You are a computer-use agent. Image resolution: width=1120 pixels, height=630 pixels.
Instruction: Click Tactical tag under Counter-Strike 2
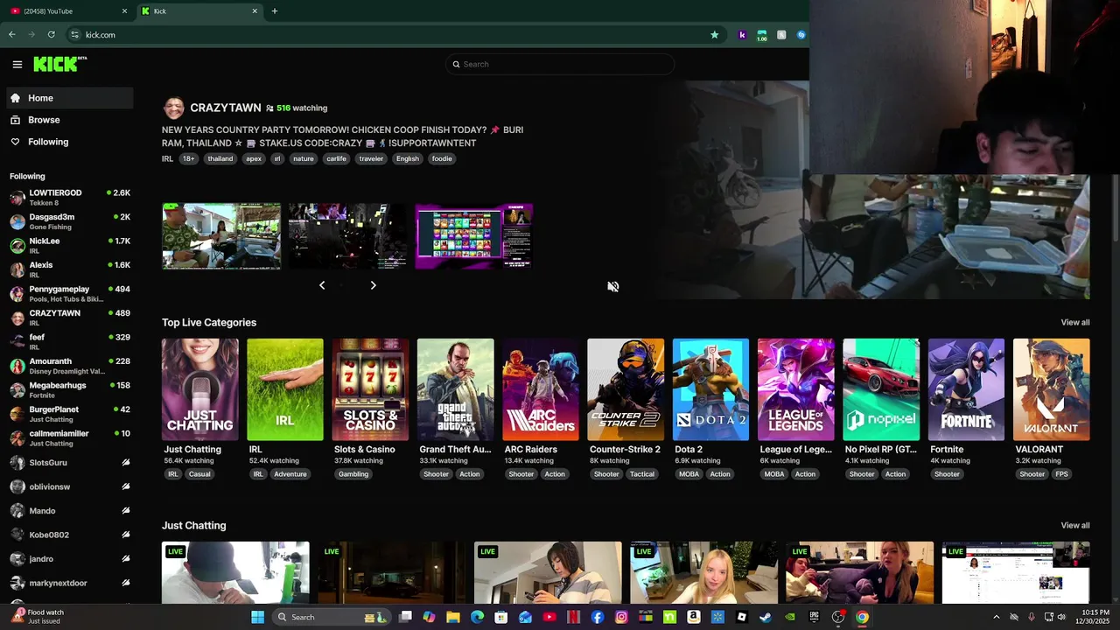pos(642,474)
